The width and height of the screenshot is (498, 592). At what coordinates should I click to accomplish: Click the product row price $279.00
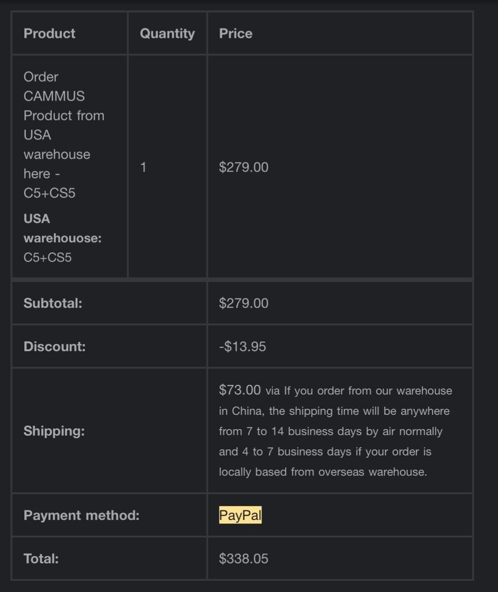244,167
